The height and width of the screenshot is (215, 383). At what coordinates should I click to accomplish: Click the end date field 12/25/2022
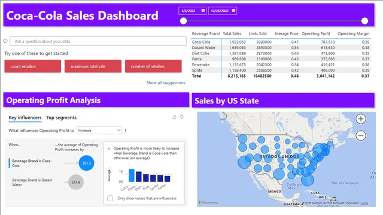(223, 11)
